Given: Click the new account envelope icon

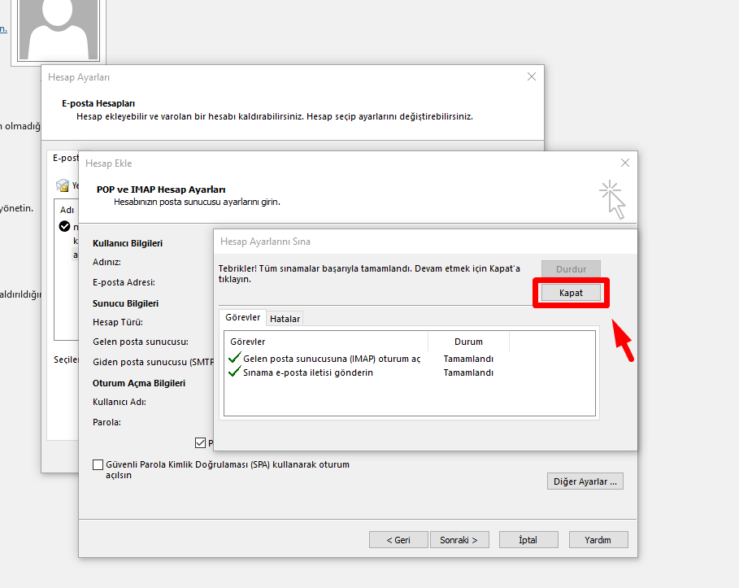Looking at the screenshot, I should [x=62, y=185].
